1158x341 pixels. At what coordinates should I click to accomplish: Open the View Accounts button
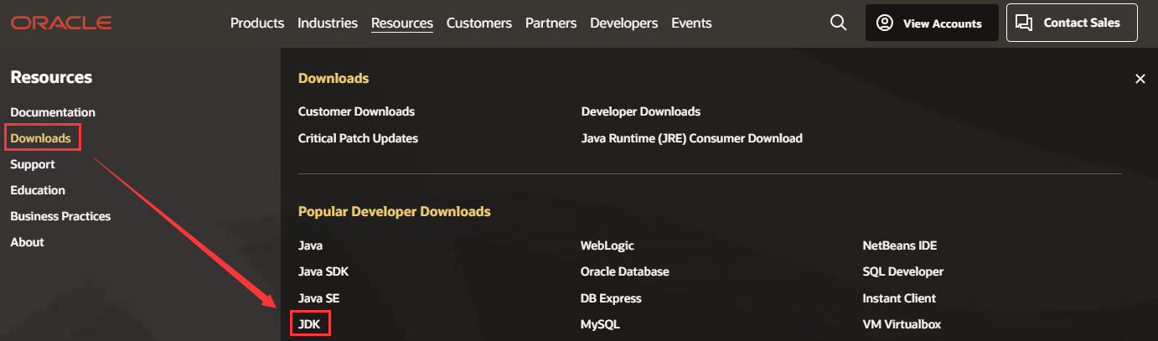point(931,23)
